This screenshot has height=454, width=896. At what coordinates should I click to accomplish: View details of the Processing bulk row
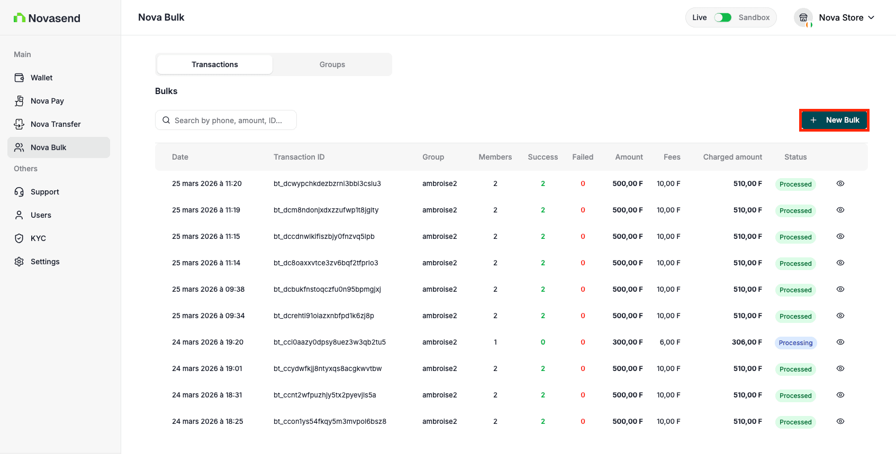tap(840, 342)
